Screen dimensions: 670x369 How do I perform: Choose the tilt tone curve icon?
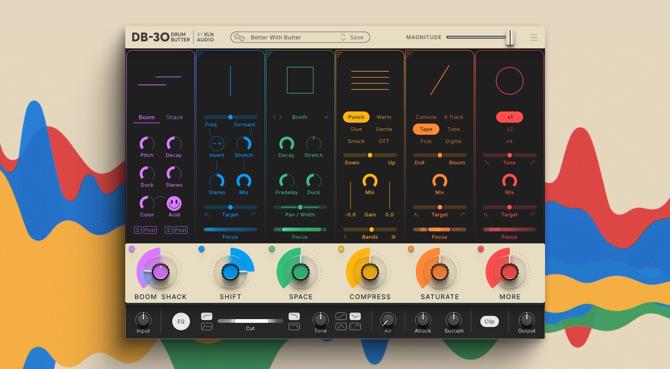point(341,316)
